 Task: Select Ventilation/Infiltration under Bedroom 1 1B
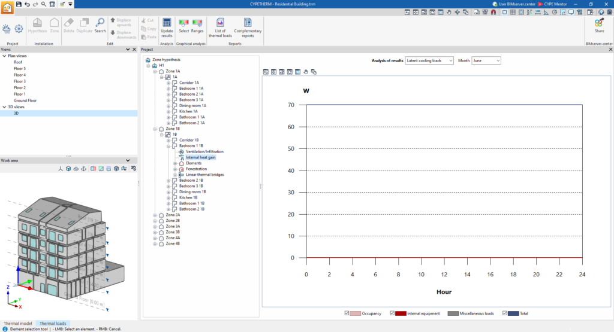tap(205, 151)
